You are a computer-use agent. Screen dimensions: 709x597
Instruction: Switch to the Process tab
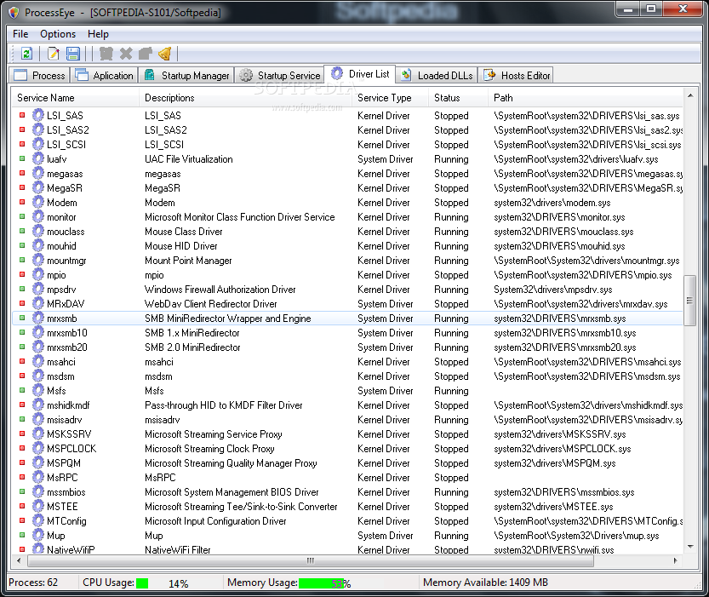[39, 75]
